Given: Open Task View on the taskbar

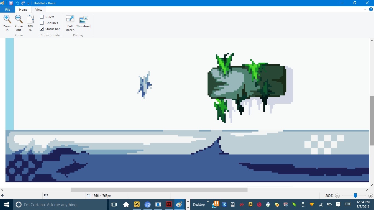Looking at the screenshot, I should pyautogui.click(x=114, y=205).
